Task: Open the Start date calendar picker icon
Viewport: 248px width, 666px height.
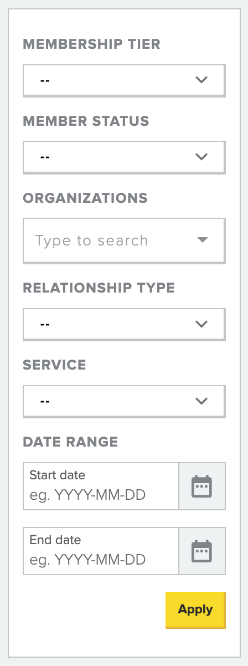Action: click(202, 486)
